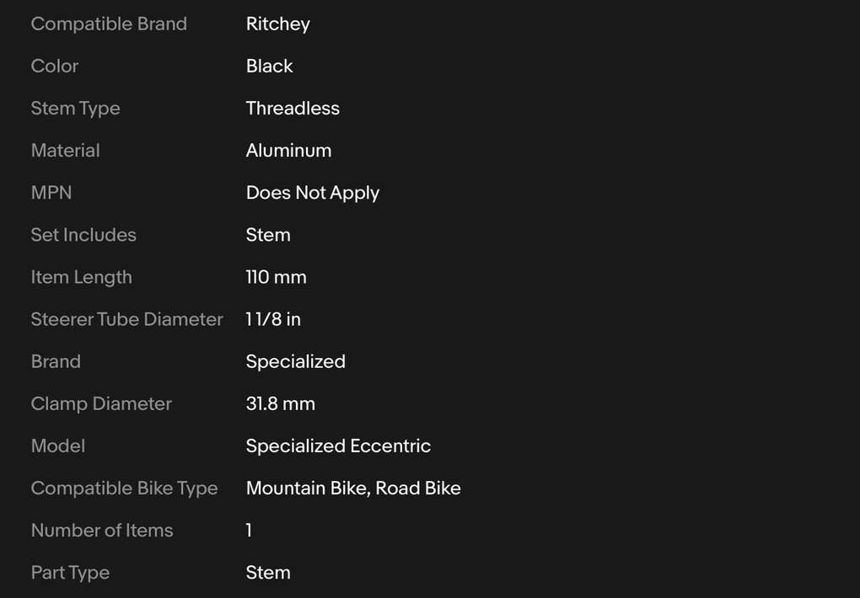
Task: Click the 'Mountain Bike, Road Bike' value
Action: (353, 488)
